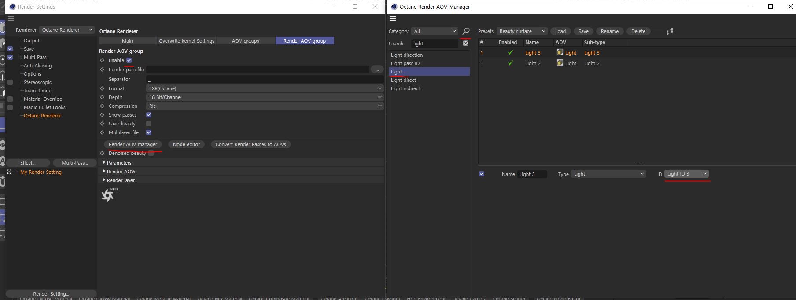Image resolution: width=796 pixels, height=300 pixels.
Task: Click the magnifier search icon beside Category
Action: [x=466, y=31]
